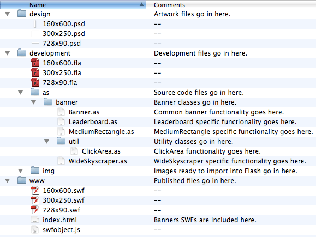This screenshot has height=237, width=316.
Task: Collapse the development folder disclosure triangle
Action: point(8,53)
